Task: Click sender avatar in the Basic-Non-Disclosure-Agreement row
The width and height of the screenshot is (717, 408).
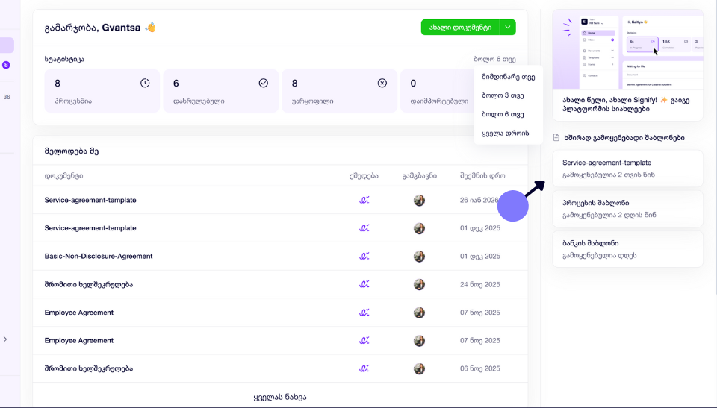Action: click(x=419, y=257)
